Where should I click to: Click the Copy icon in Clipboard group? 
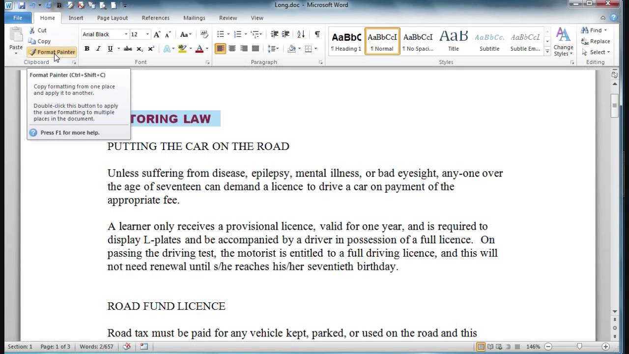32,41
